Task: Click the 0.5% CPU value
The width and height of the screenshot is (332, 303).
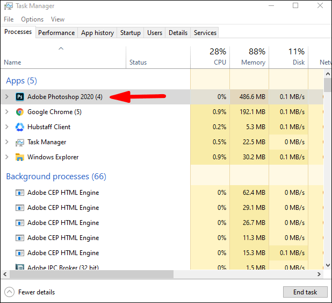Action: click(x=219, y=142)
